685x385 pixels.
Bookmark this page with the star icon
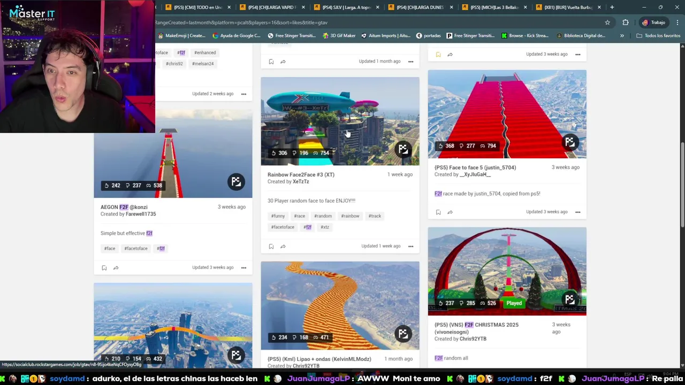click(x=607, y=22)
